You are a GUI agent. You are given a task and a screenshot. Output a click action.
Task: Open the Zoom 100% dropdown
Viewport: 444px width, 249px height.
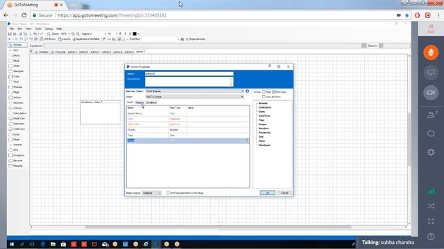[x=69, y=34]
